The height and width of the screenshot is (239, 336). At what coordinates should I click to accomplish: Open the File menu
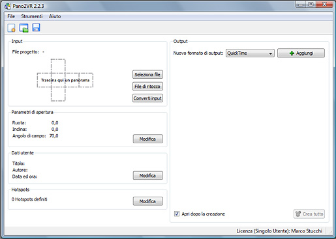11,16
